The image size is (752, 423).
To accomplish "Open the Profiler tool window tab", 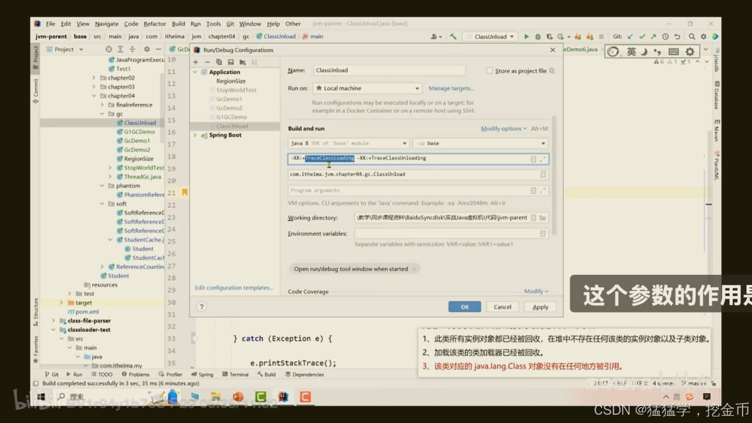I will [x=170, y=374].
